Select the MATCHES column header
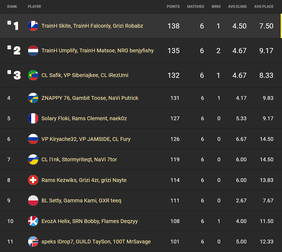Image resolution: width=282 pixels, height=252 pixels. (196, 6)
